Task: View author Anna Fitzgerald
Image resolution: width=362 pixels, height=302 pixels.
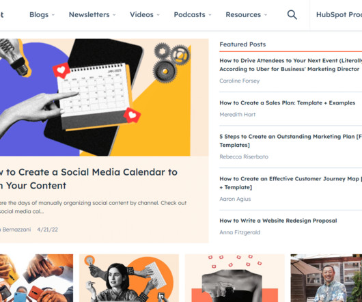Action: tap(240, 232)
